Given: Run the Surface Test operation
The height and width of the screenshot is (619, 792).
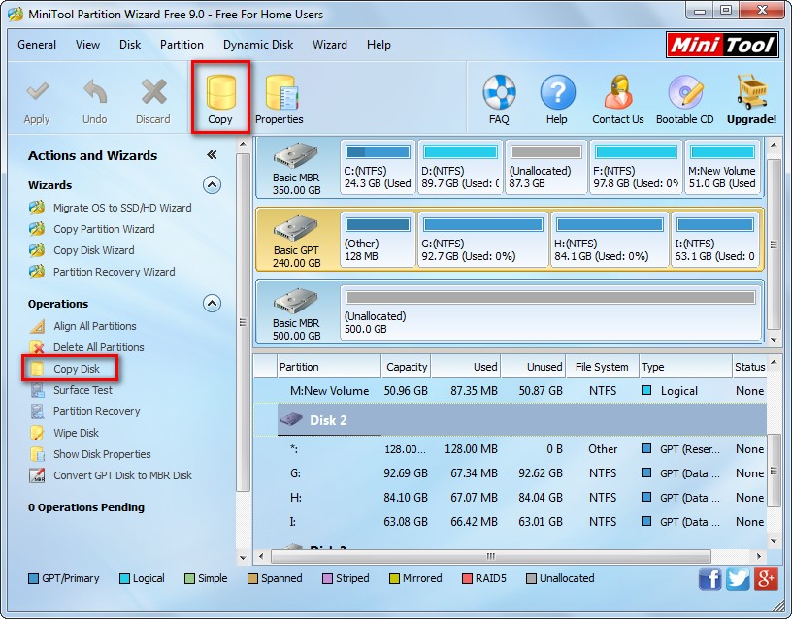Looking at the screenshot, I should coord(82,390).
